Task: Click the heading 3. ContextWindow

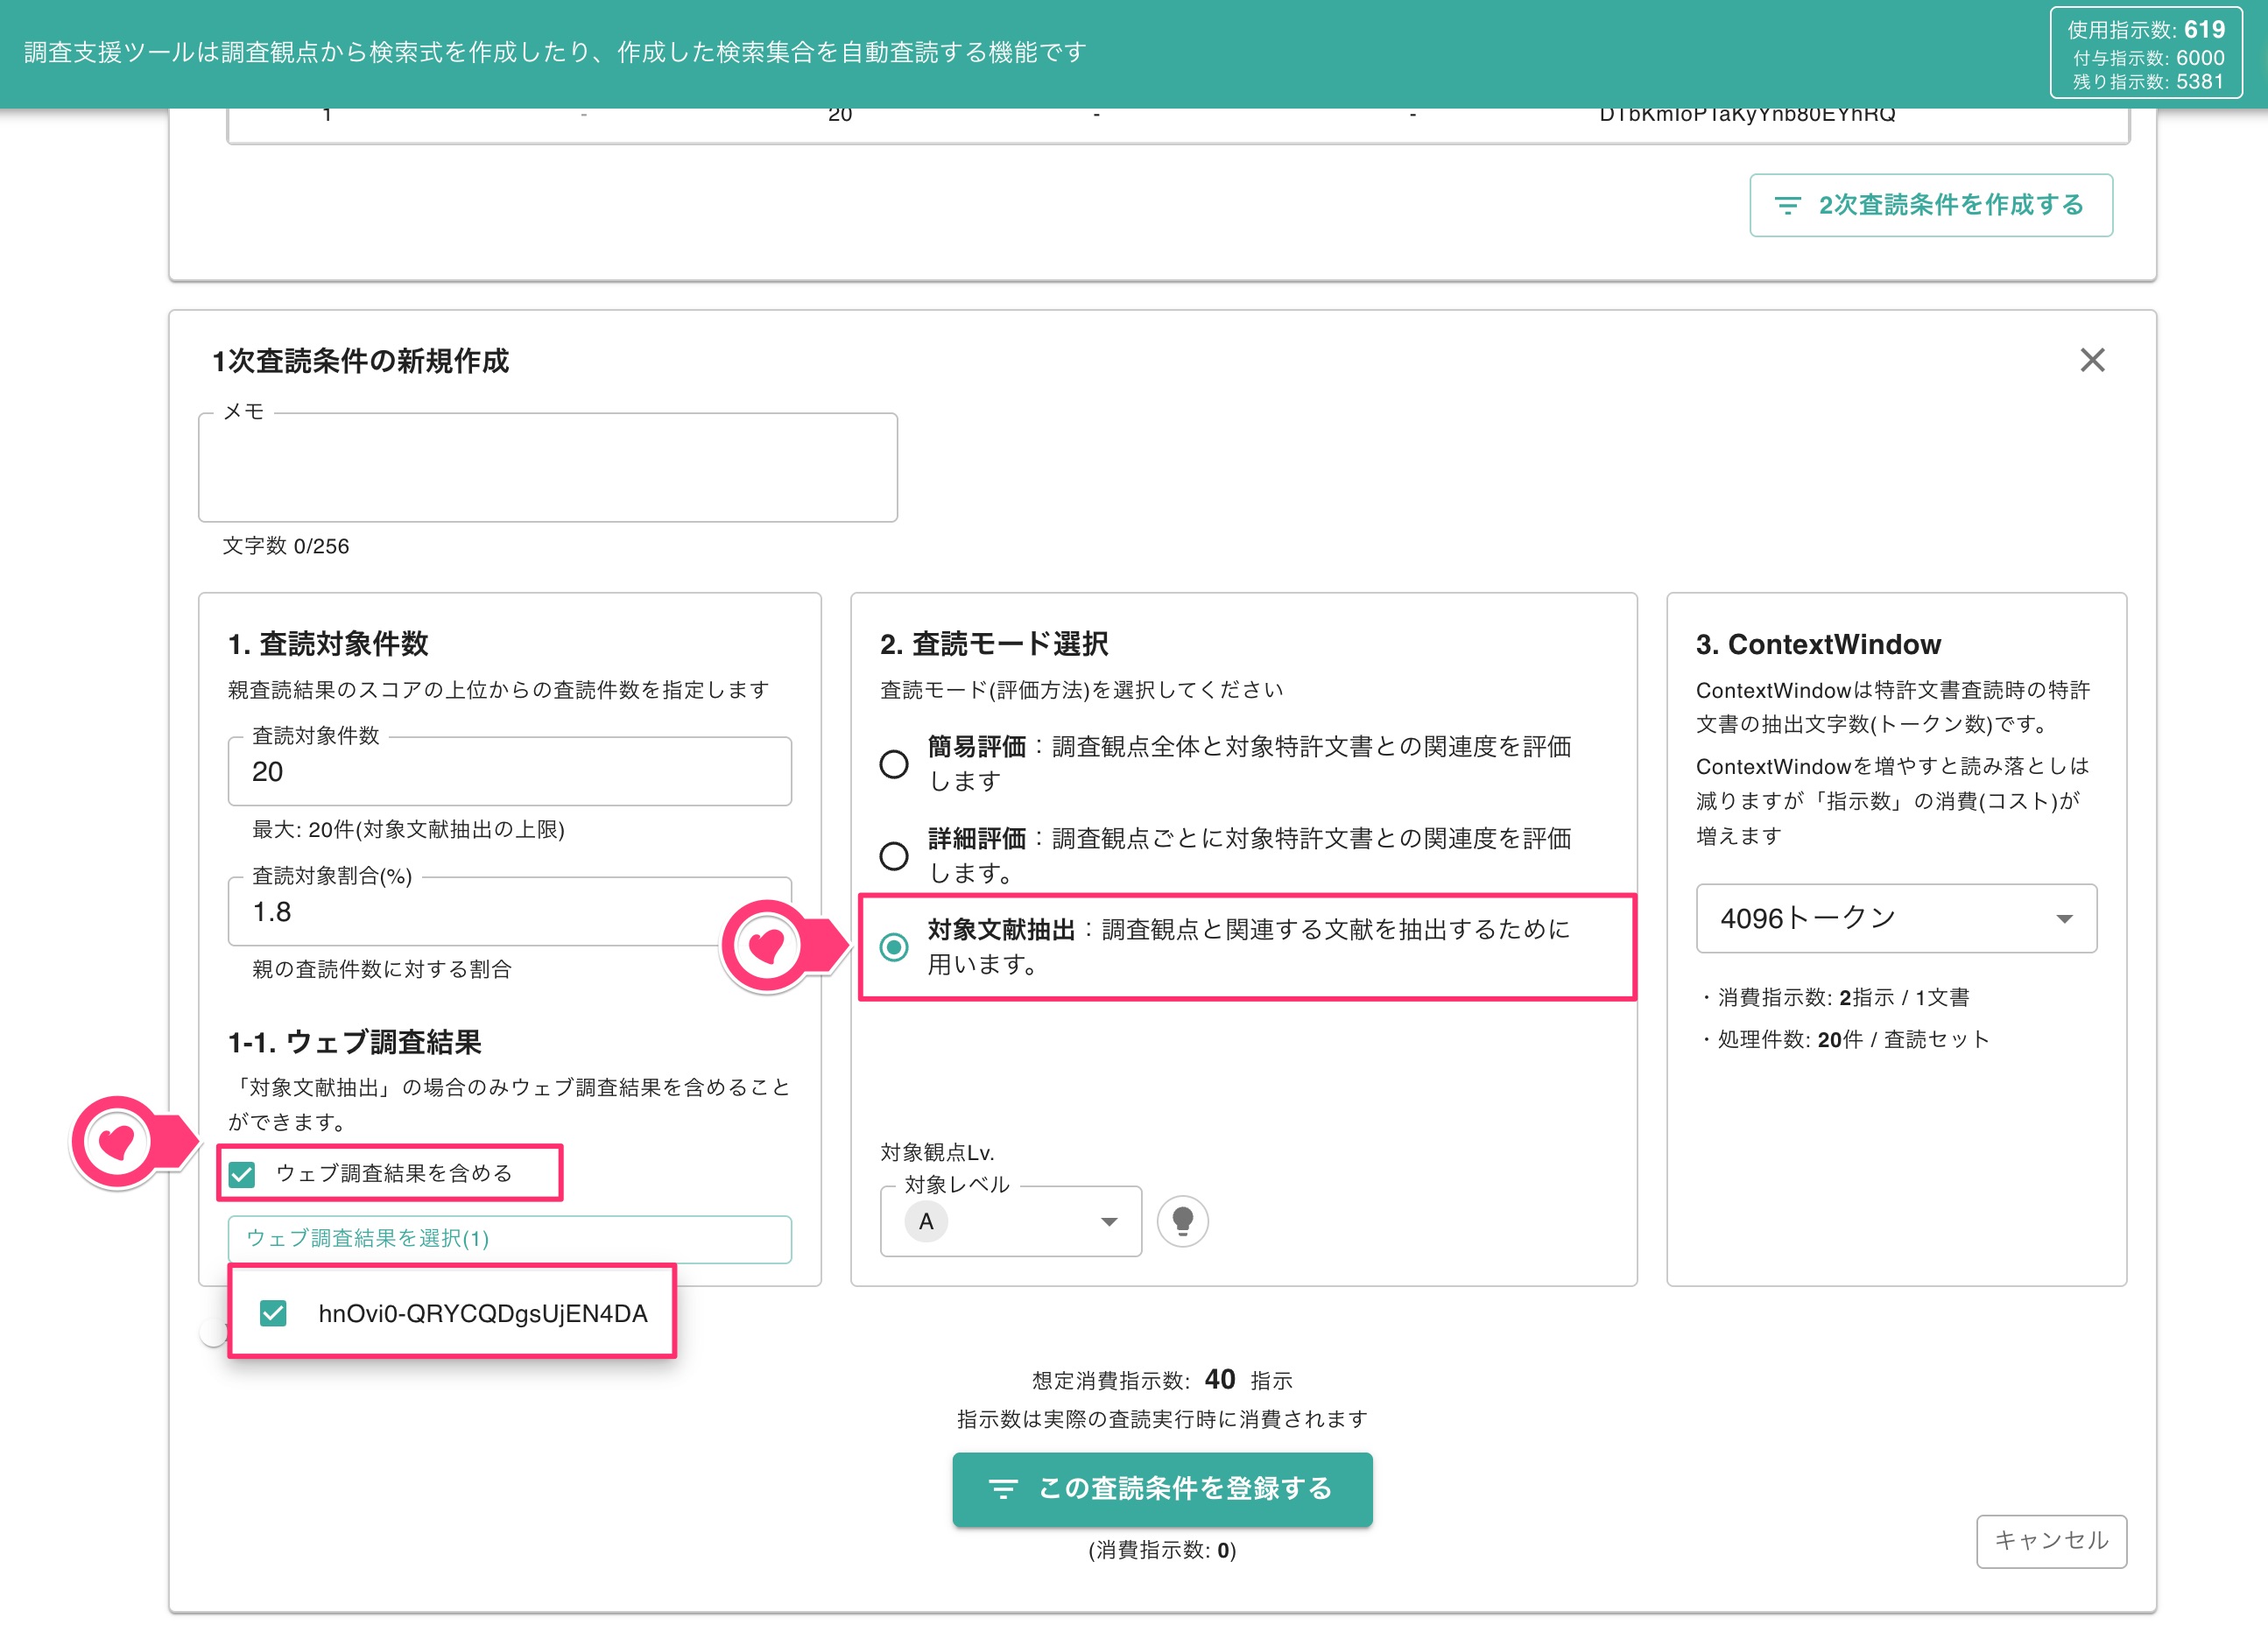Action: point(1818,644)
